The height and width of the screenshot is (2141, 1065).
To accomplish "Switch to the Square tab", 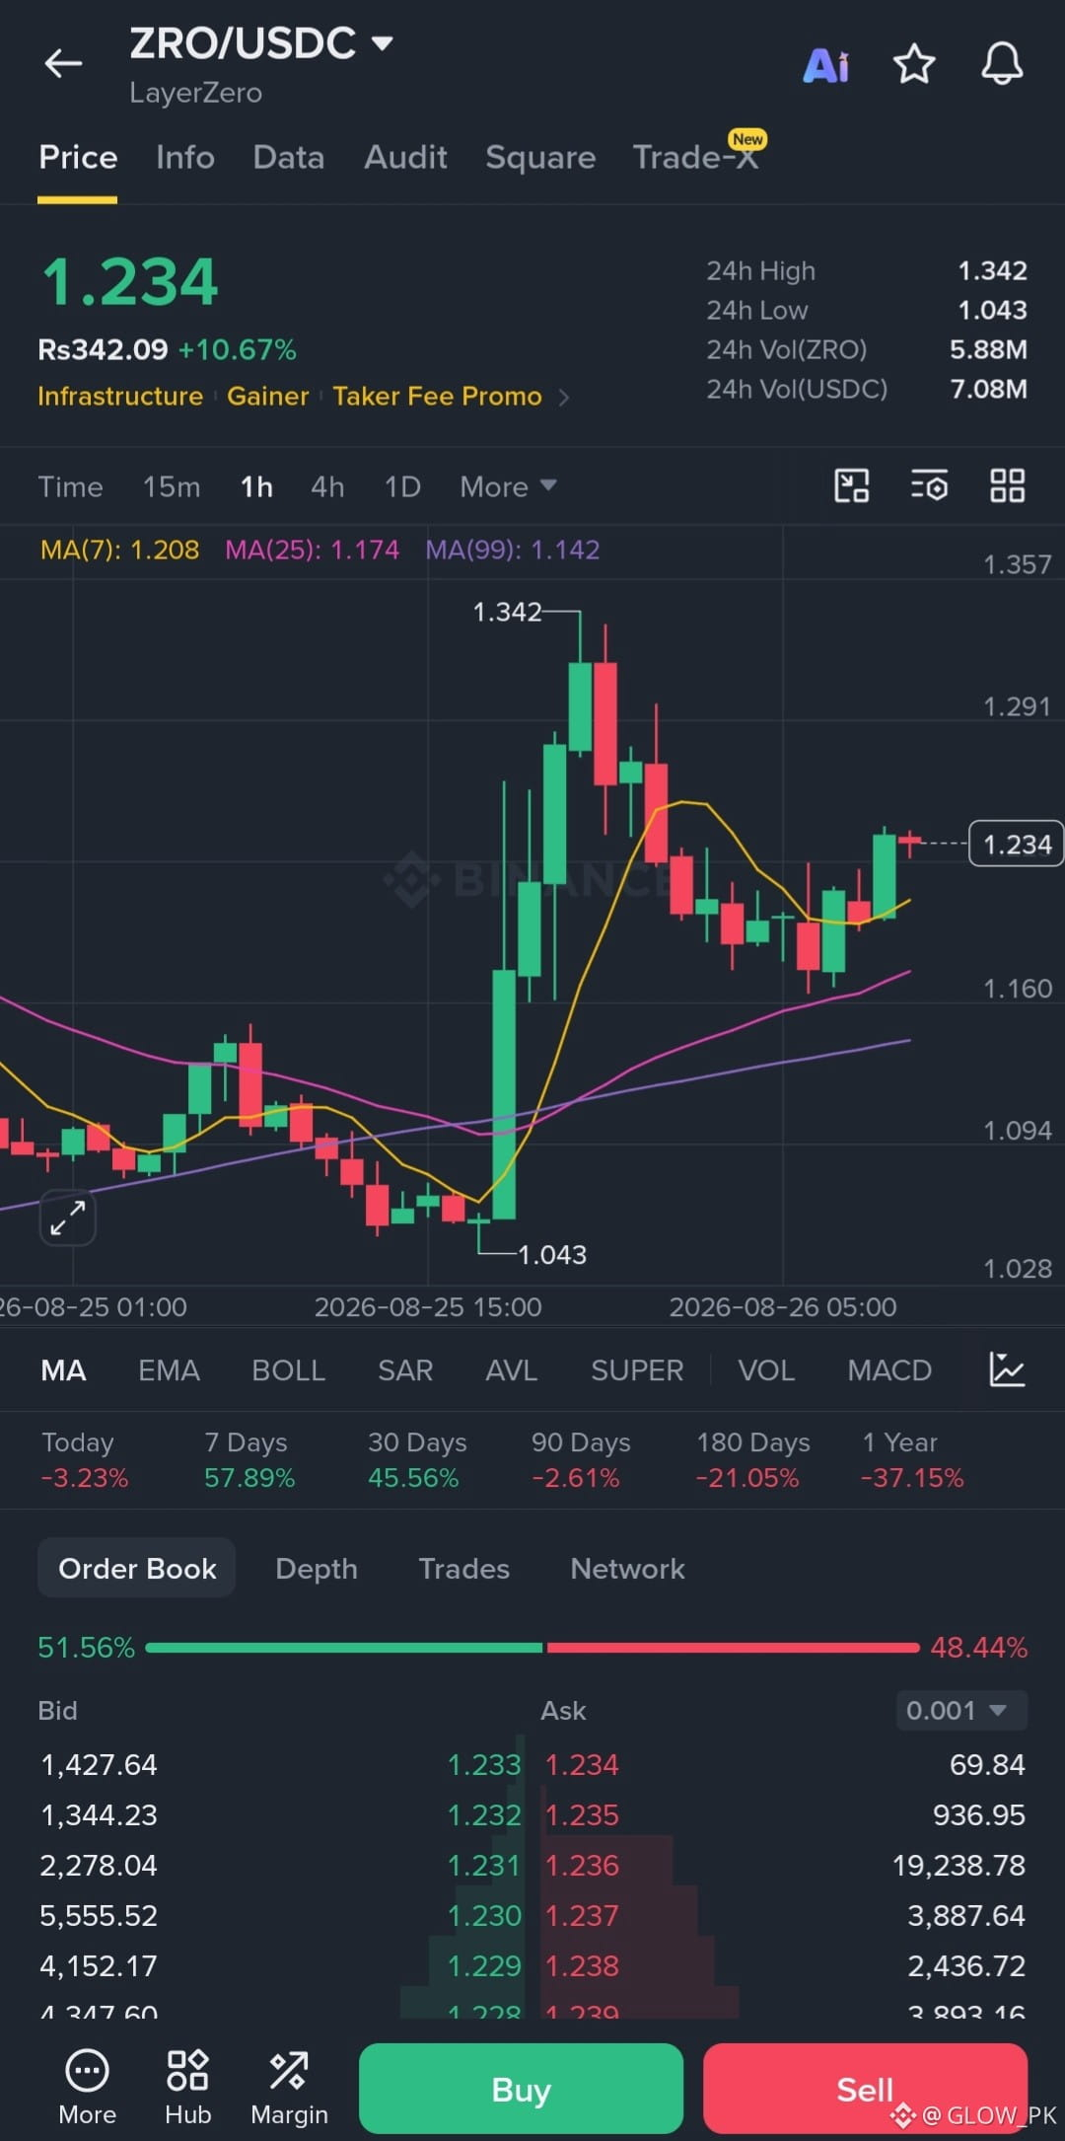I will tap(540, 157).
